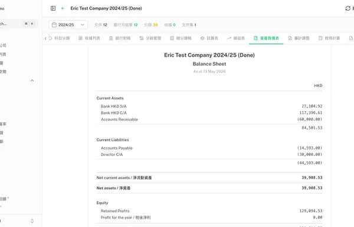Select the Bank HKD S/A row
Viewport: 354px width, 227px height.
[x=209, y=106]
